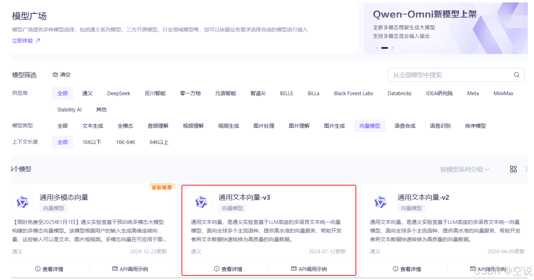Click the grid view icon

click(x=513, y=169)
